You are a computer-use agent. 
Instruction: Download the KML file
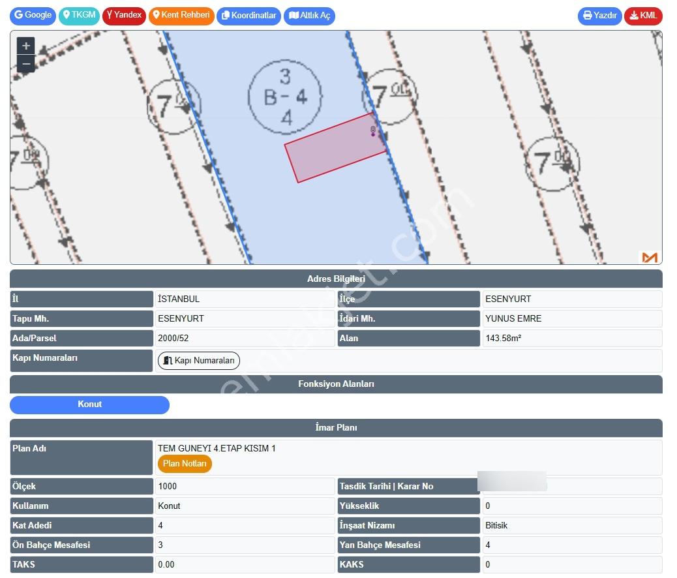point(643,16)
